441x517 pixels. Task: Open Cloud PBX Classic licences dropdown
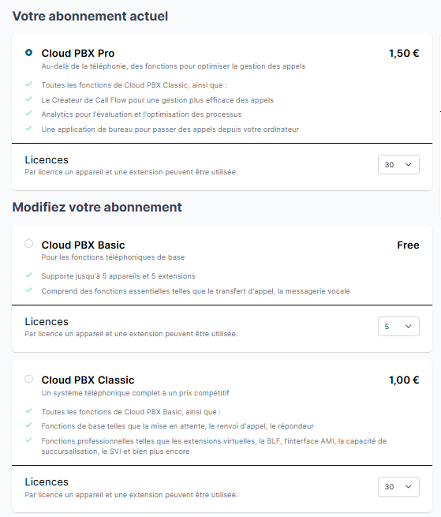tap(398, 487)
